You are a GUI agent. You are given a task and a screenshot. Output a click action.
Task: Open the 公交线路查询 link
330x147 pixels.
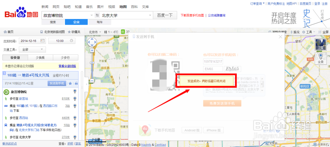pos(216,15)
